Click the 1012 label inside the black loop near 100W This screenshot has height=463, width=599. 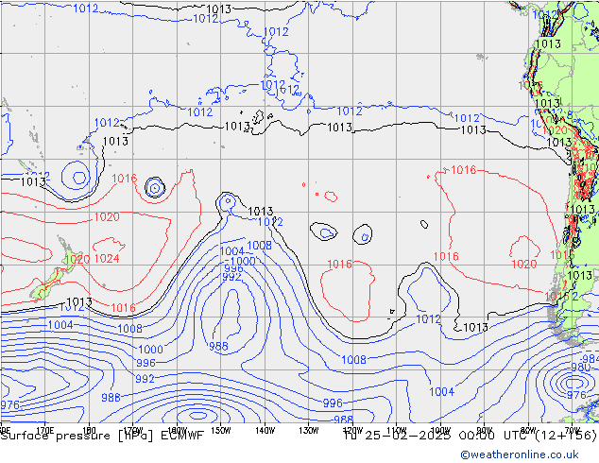coord(428,319)
